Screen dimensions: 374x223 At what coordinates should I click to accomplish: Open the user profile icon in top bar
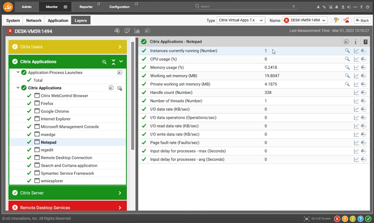(318, 7)
